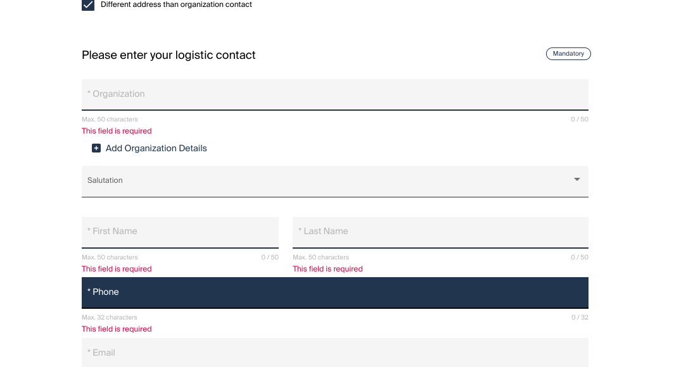Click 'Max. 32 characters' hint under Phone
The width and height of the screenshot is (681, 367).
pyautogui.click(x=110, y=317)
